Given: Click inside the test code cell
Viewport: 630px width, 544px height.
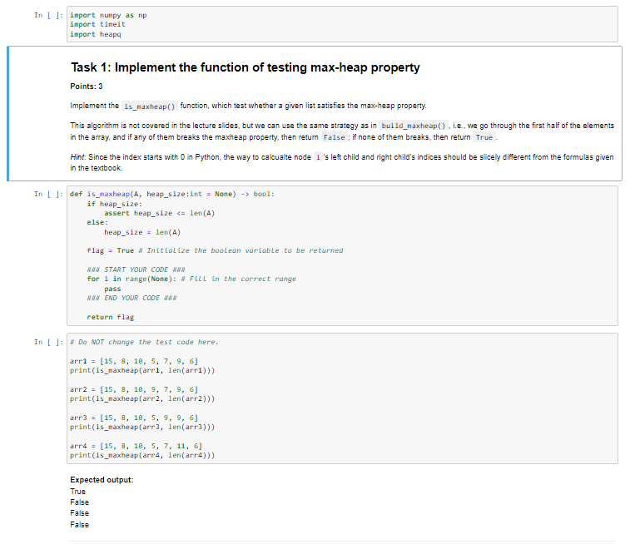Looking at the screenshot, I should coord(342,398).
